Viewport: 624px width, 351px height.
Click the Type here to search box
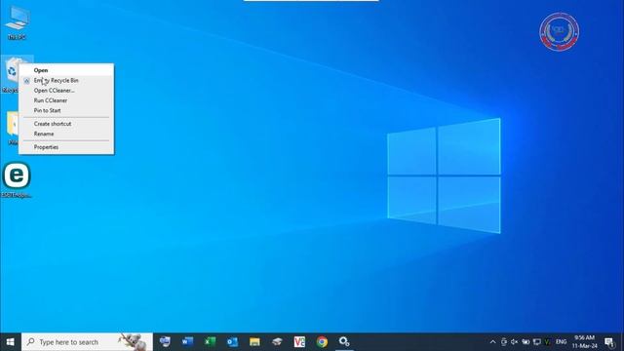(x=87, y=342)
